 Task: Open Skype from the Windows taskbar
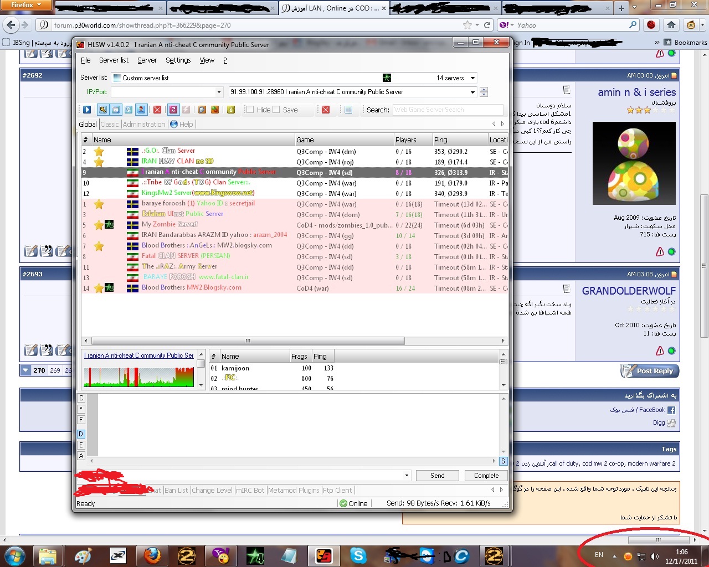(358, 555)
